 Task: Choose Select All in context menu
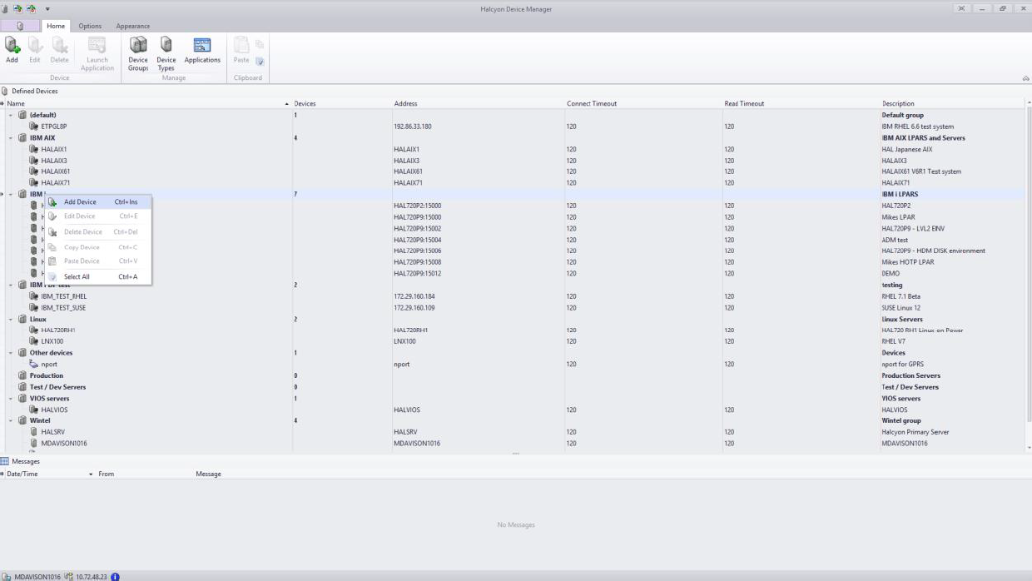click(77, 276)
